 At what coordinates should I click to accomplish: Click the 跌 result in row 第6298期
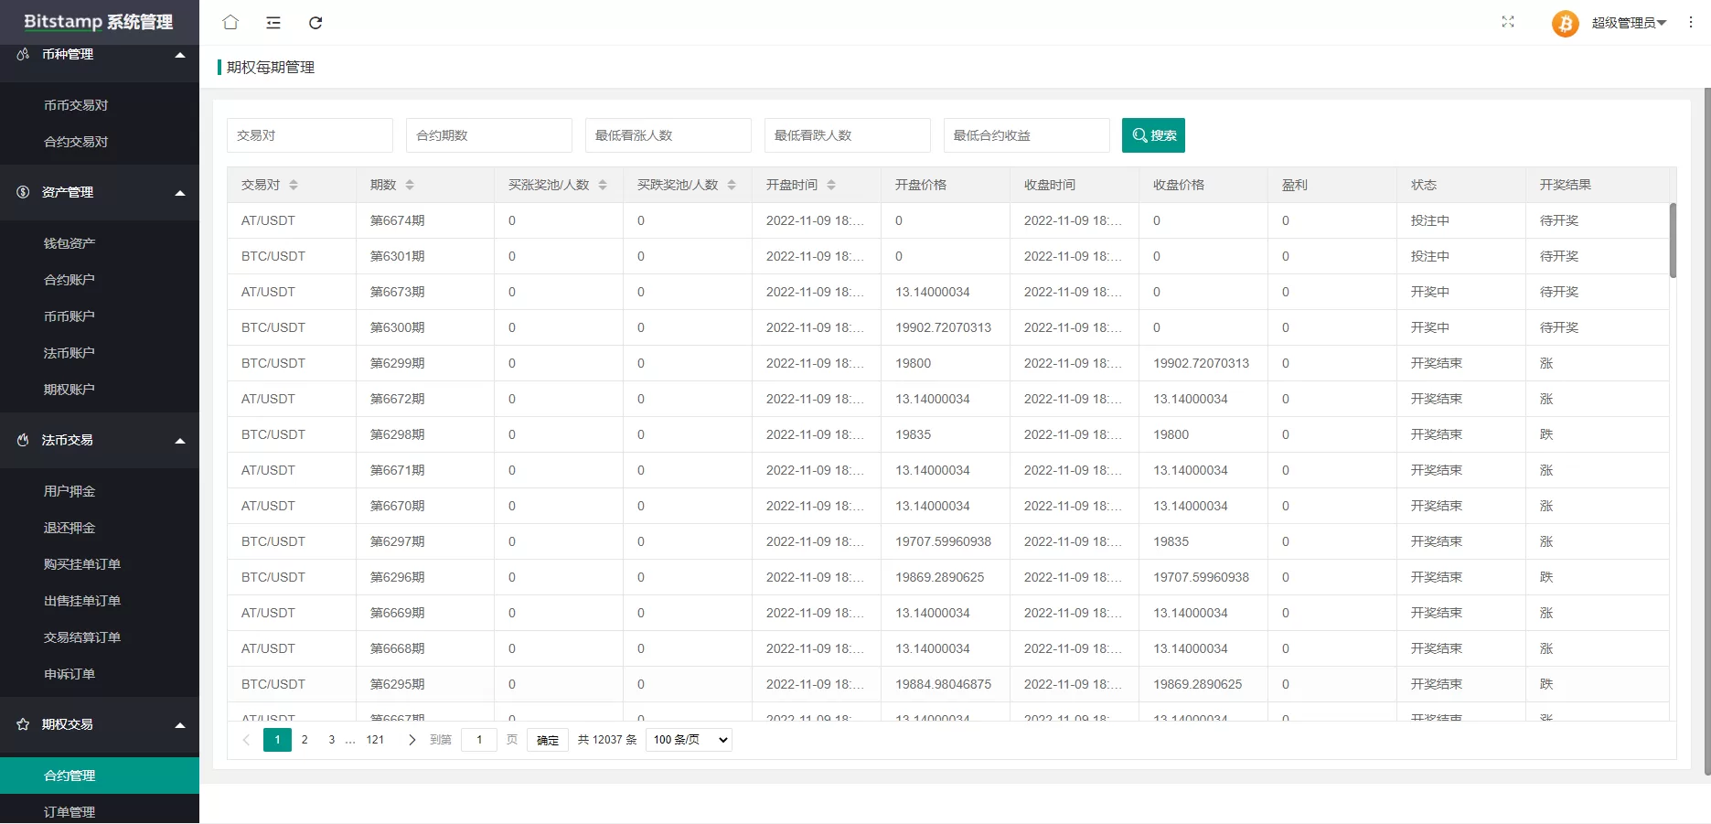[x=1546, y=434]
